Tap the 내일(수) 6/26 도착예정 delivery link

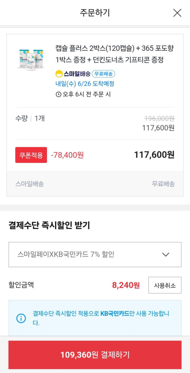pyautogui.click(x=85, y=84)
